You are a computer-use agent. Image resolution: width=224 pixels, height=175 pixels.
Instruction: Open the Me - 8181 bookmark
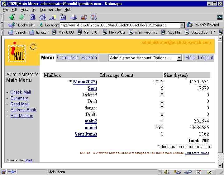point(88,32)
